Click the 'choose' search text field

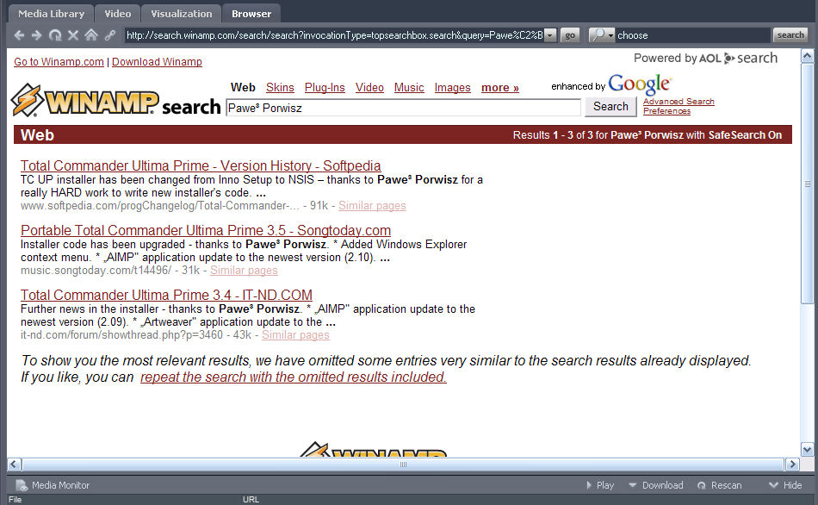click(x=693, y=35)
